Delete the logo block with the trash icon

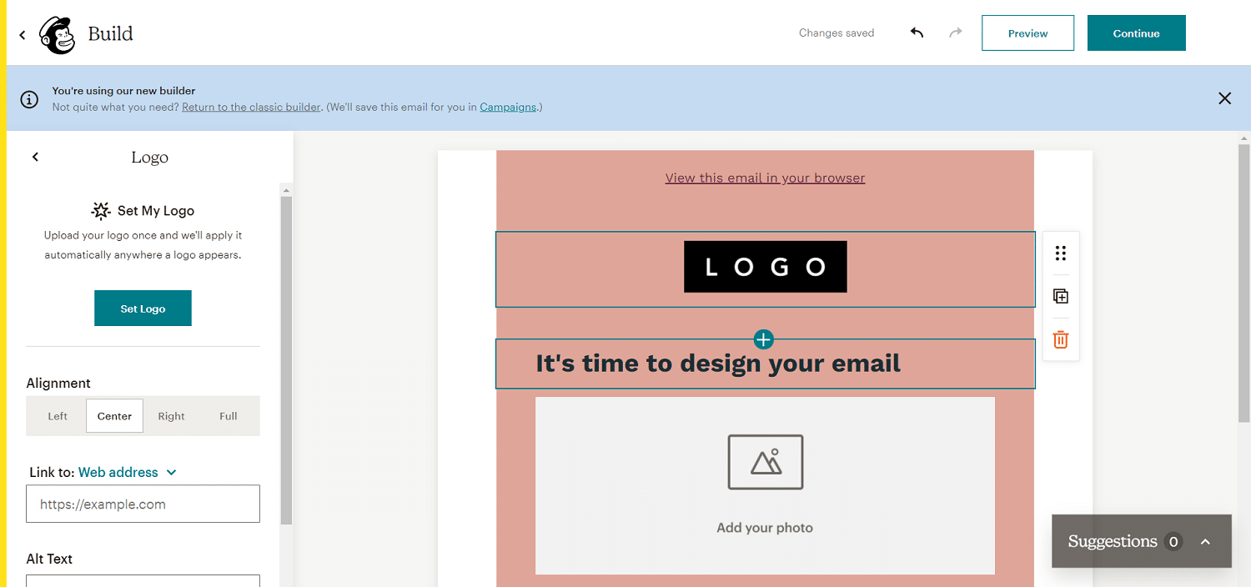pyautogui.click(x=1060, y=339)
